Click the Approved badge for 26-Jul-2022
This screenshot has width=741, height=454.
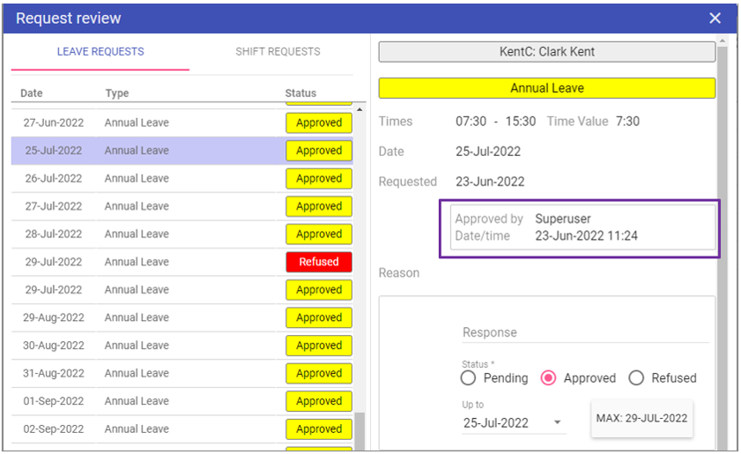pyautogui.click(x=318, y=178)
